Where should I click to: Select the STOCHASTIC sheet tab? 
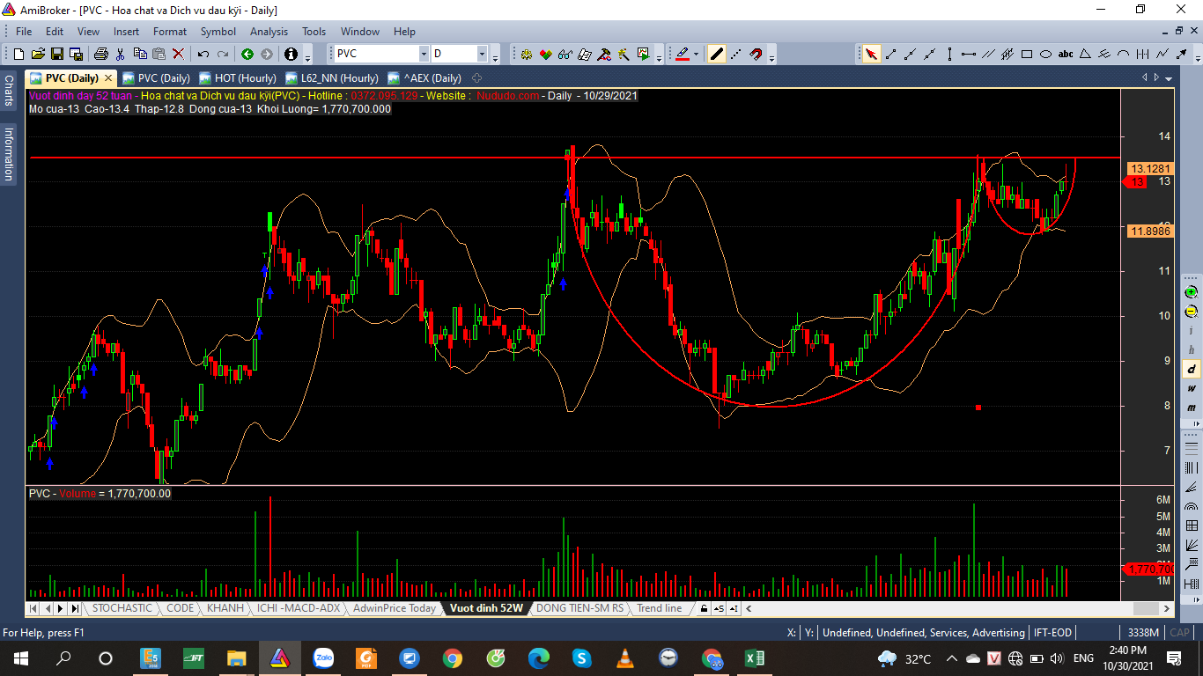[x=122, y=608]
